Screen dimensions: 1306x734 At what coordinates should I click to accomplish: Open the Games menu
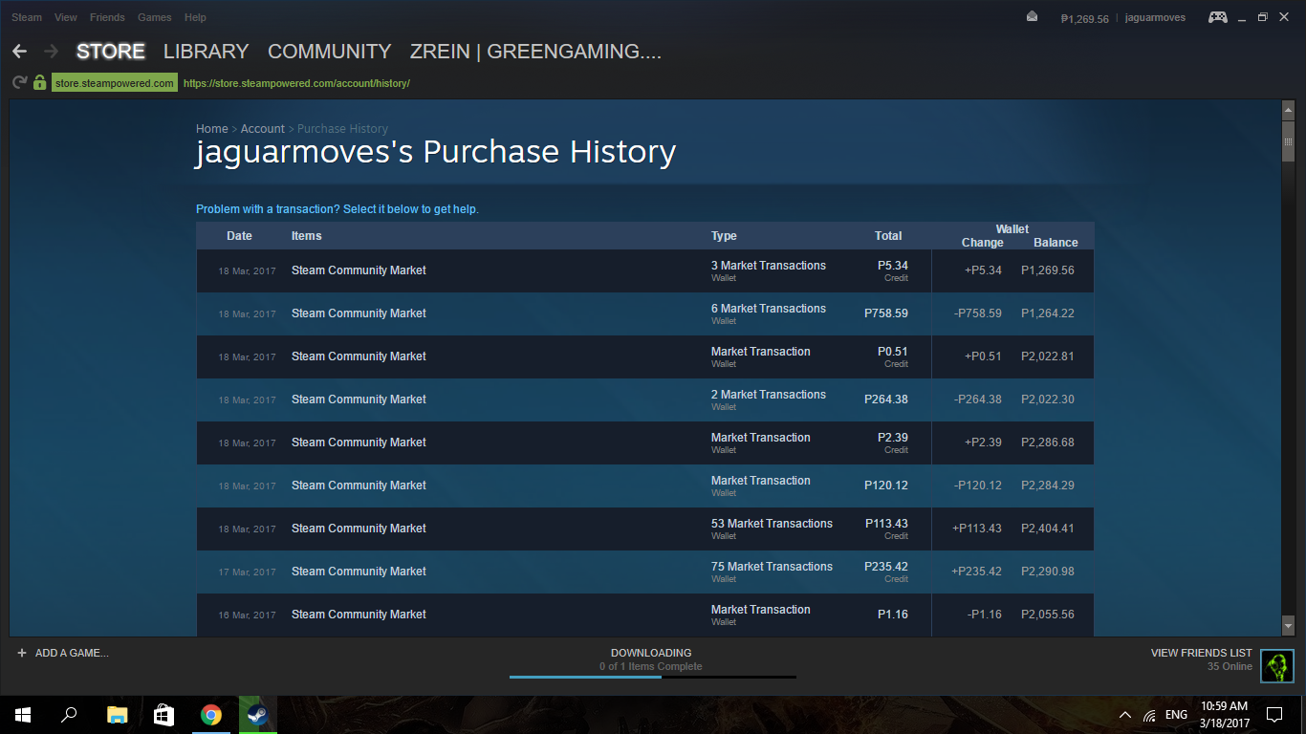point(155,17)
